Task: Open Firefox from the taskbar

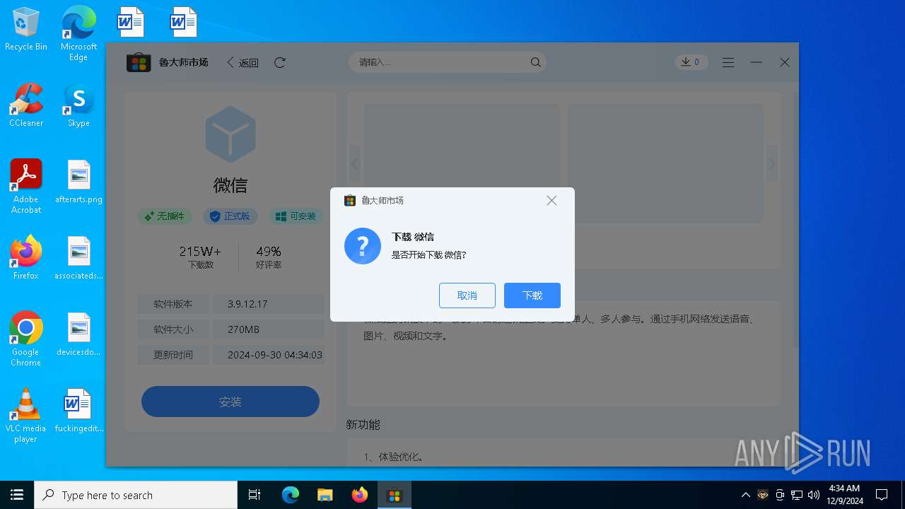Action: click(359, 495)
